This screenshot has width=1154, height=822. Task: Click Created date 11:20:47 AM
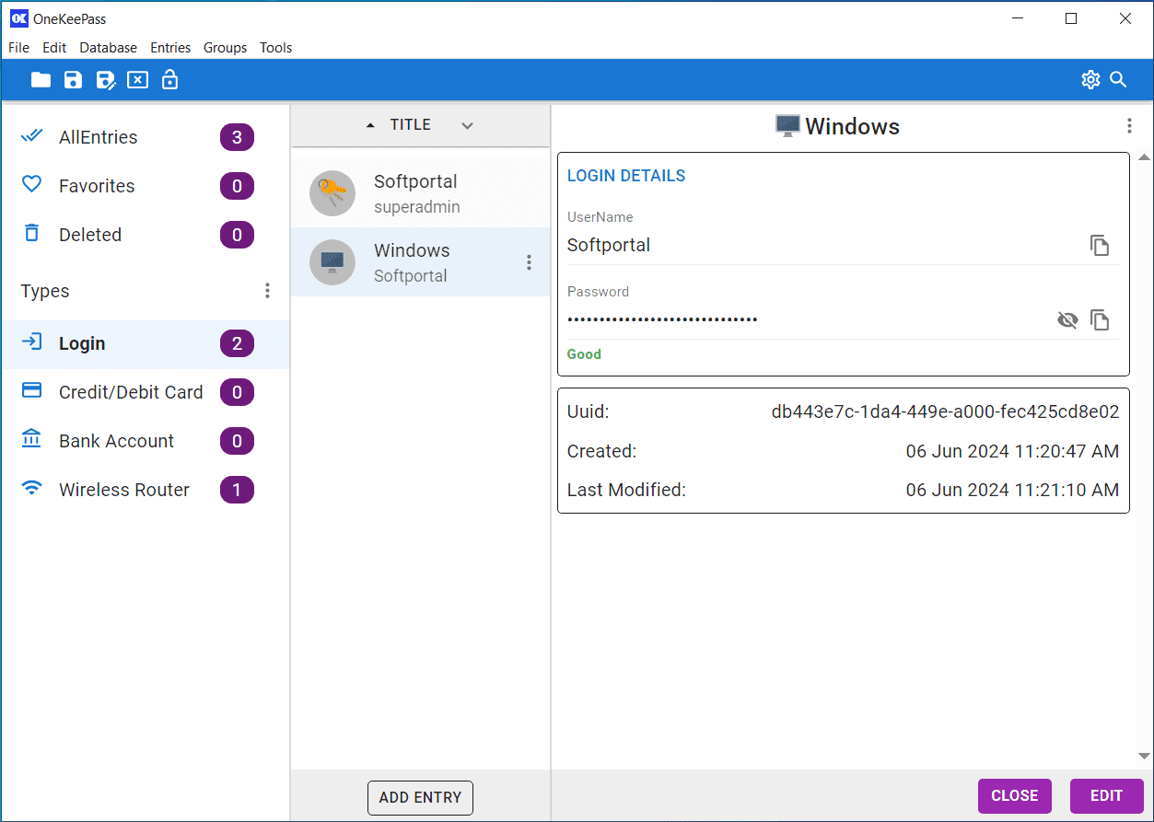point(1012,451)
